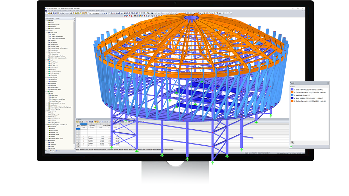Click the settings icon at Panel bottom
This screenshot has height=196, width=349.
292,143
